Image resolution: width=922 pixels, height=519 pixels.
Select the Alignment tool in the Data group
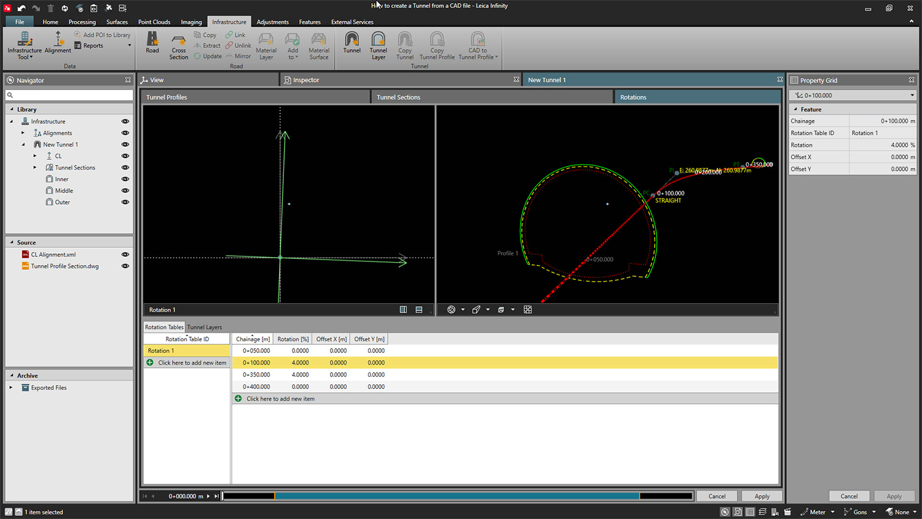pos(57,44)
